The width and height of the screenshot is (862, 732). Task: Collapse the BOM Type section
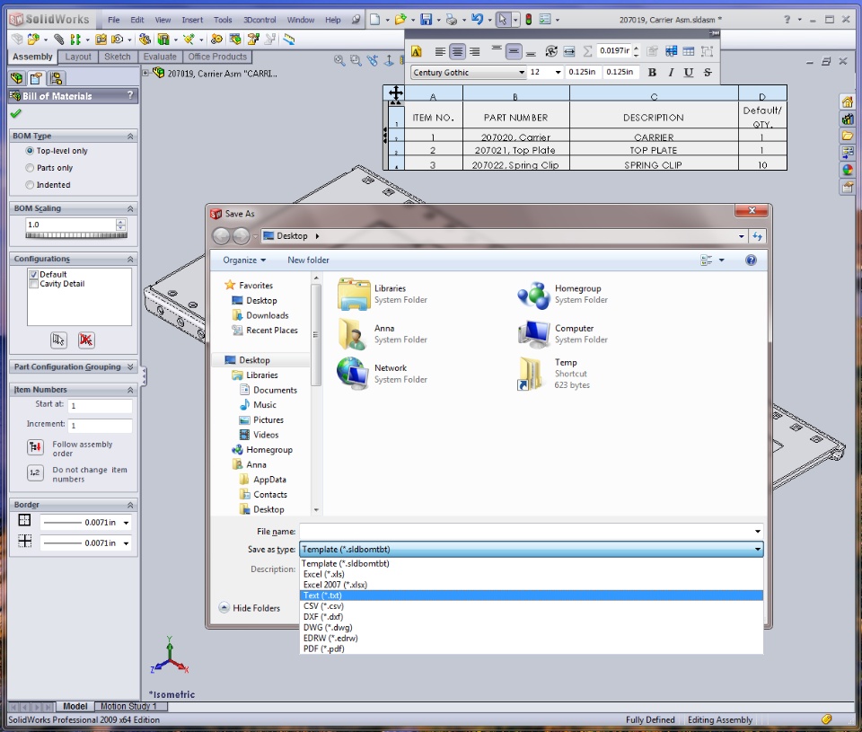[130, 136]
